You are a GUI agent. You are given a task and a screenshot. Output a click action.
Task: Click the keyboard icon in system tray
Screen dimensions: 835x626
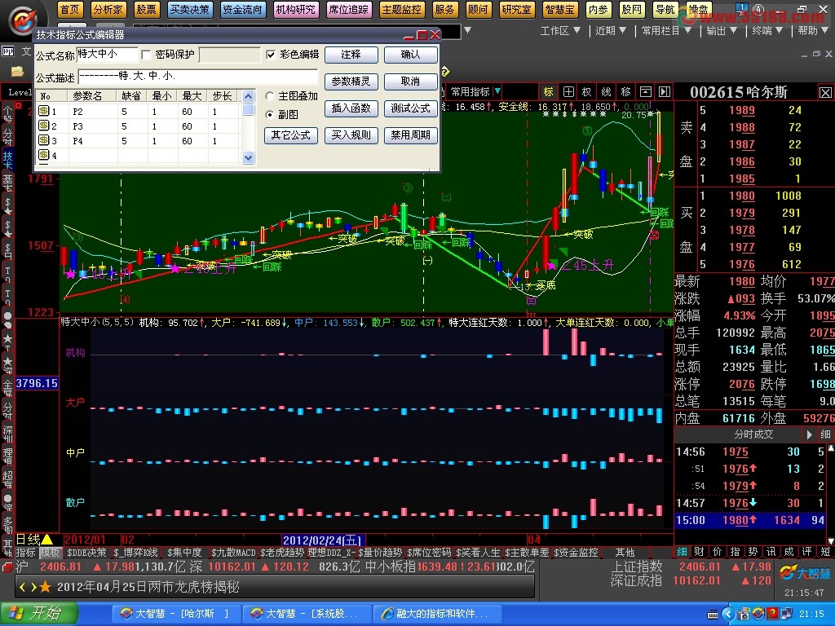pos(712,615)
